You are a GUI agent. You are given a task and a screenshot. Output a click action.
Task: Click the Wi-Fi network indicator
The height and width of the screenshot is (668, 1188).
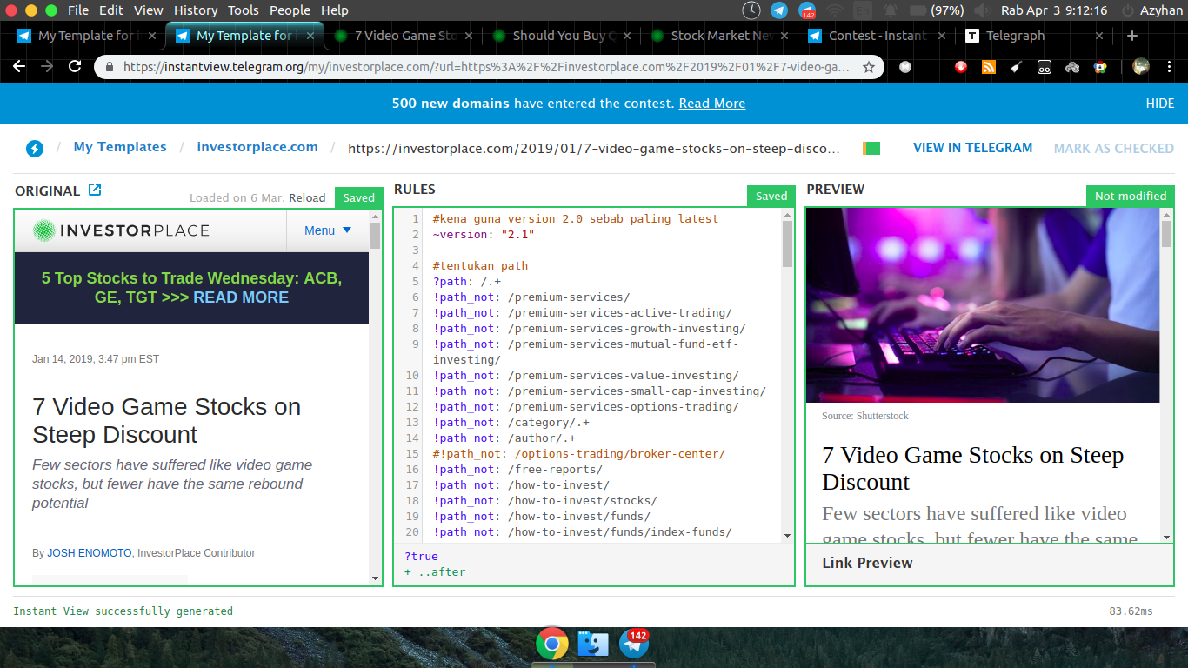(x=836, y=10)
